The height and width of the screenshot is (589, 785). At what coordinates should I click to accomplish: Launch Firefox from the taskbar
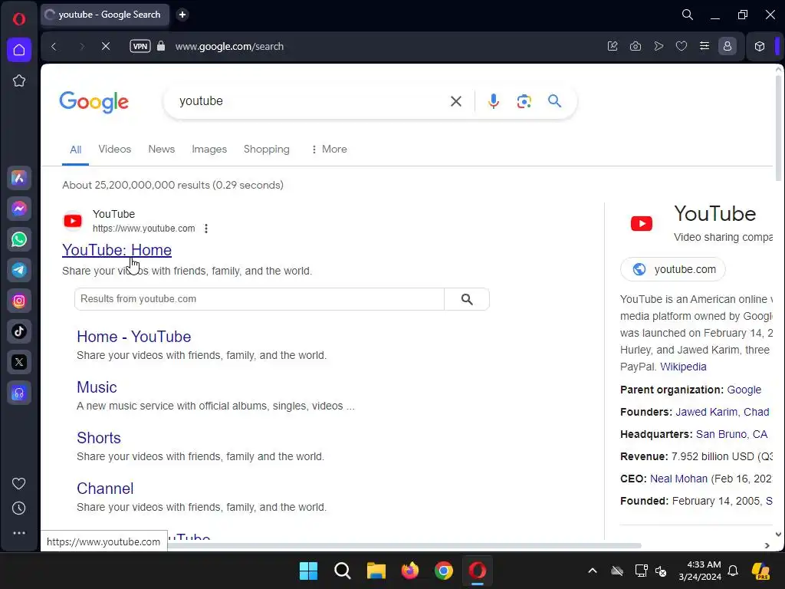[x=410, y=571]
